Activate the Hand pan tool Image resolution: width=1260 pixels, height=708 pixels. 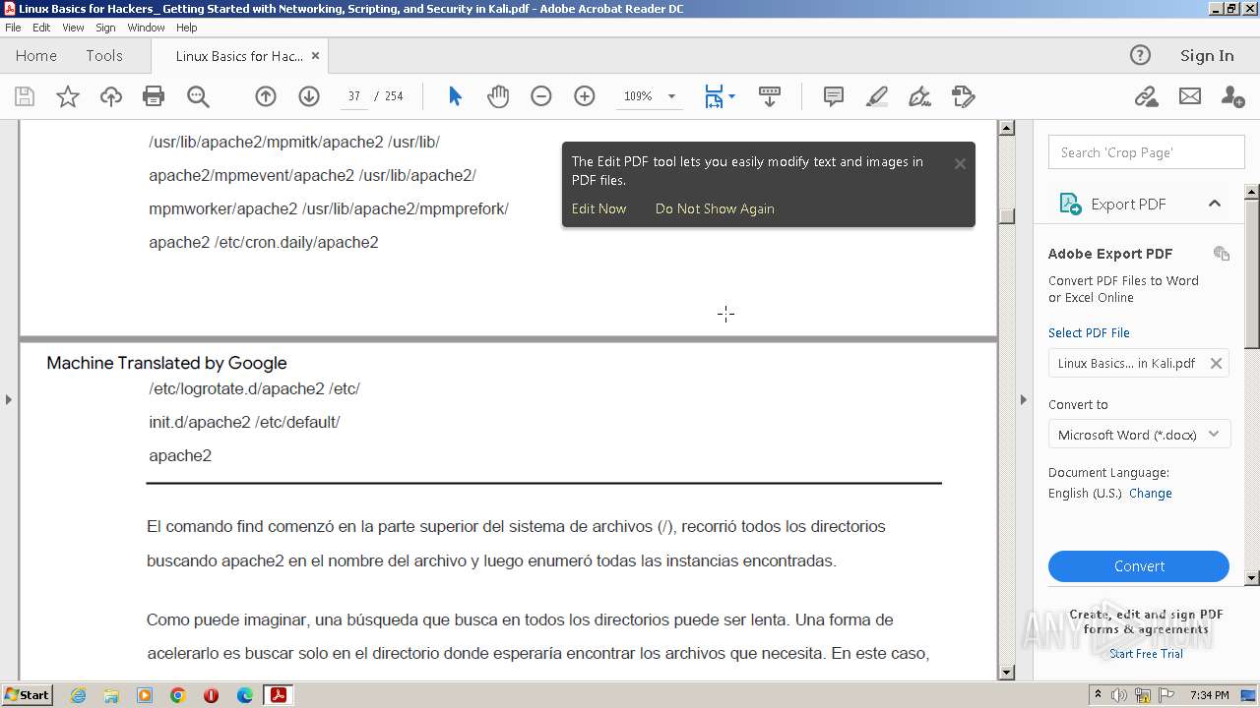pyautogui.click(x=498, y=96)
